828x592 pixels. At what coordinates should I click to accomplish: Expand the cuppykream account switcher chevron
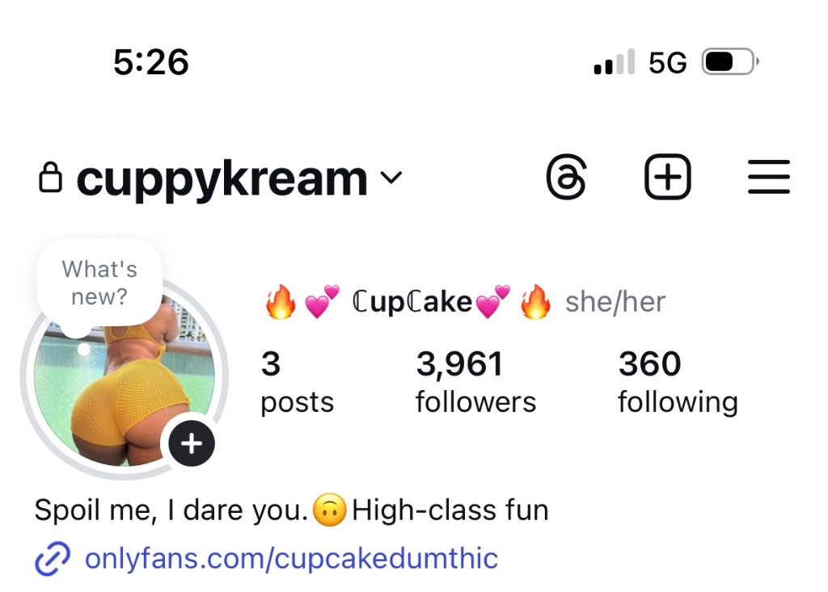pos(391,178)
